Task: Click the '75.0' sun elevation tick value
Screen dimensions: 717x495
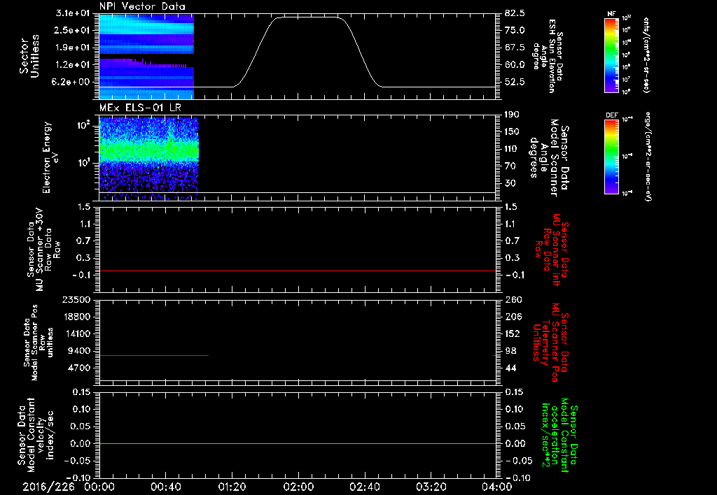Action: pos(515,30)
